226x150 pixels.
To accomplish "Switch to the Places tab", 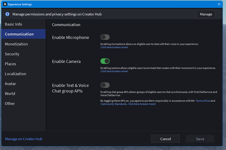I will [24, 64].
